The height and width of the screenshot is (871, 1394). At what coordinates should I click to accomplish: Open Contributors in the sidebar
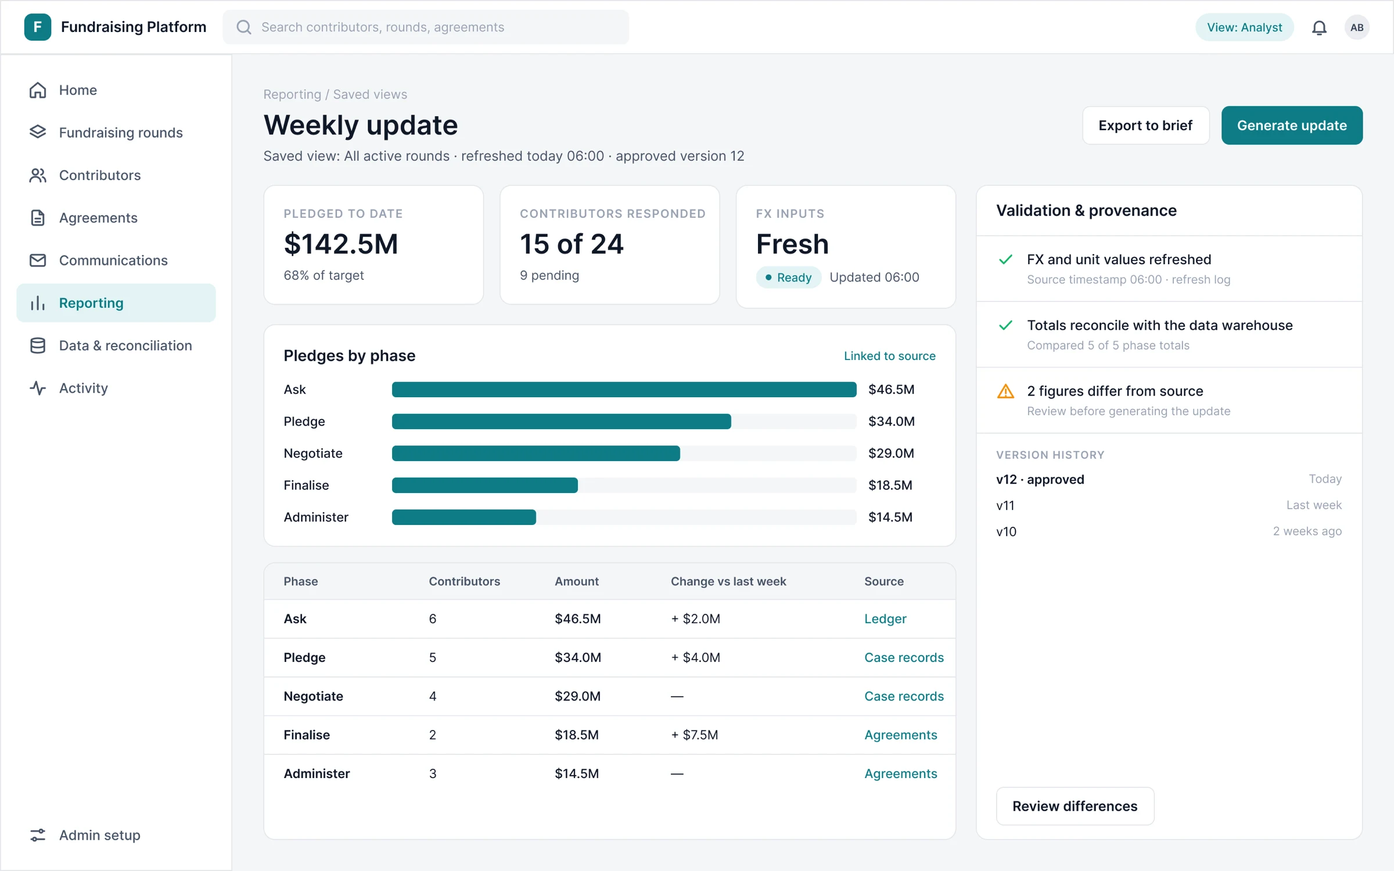(116, 175)
